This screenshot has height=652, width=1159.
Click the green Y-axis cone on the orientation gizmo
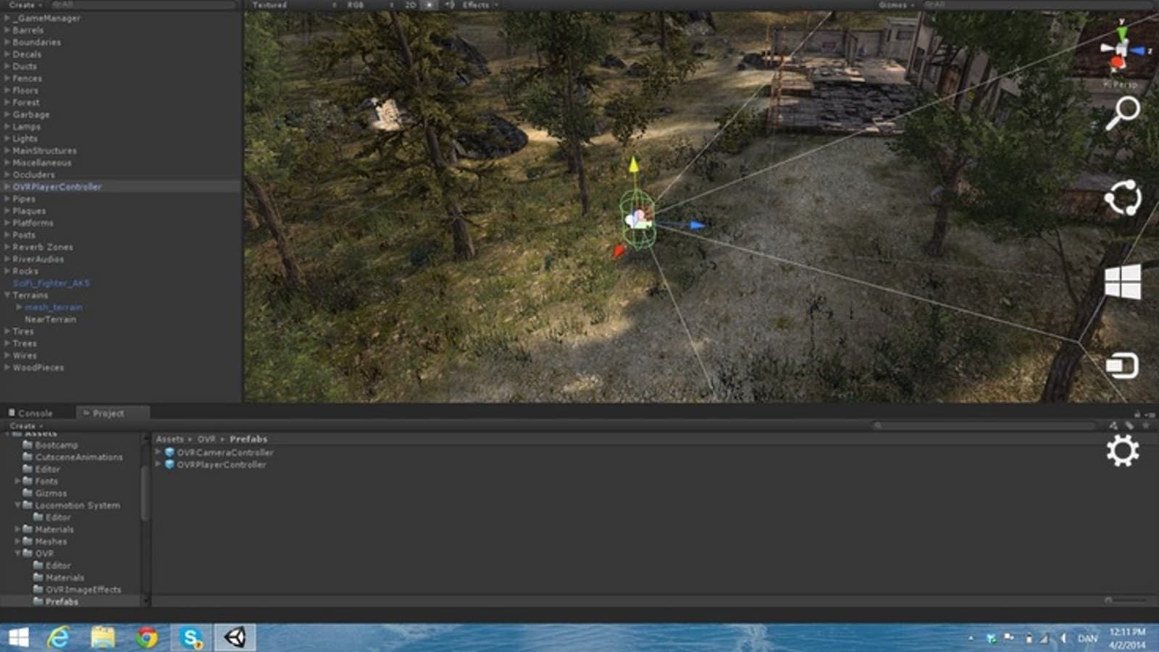tap(1121, 33)
